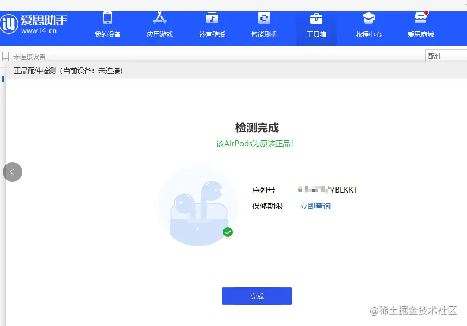
Task: Click the 未连接设备 status text
Action: point(29,56)
